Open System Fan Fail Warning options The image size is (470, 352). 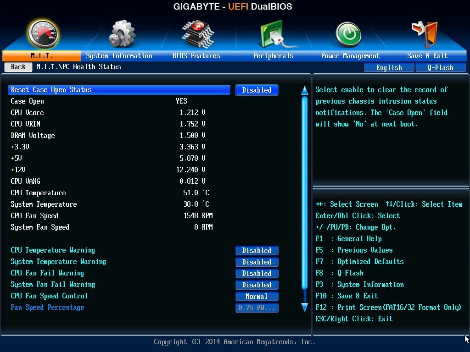(257, 285)
